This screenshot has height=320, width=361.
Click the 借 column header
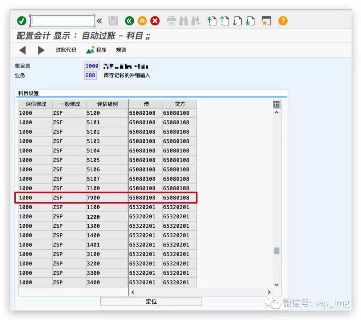(146, 104)
